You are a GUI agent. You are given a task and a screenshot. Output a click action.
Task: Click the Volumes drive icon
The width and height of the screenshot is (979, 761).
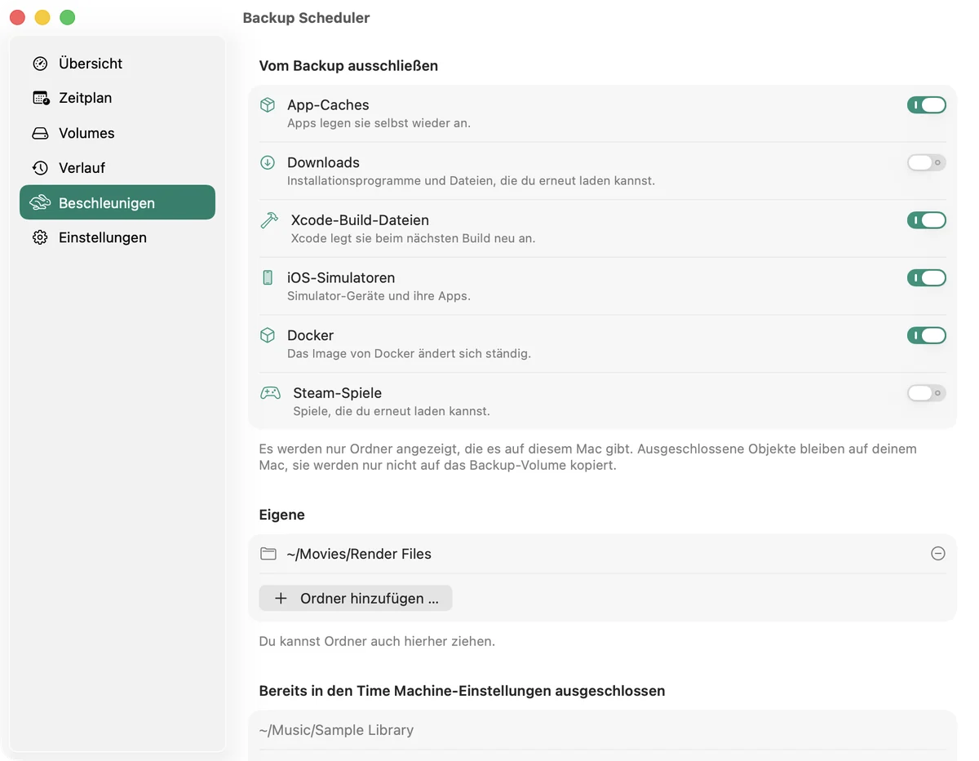point(40,133)
